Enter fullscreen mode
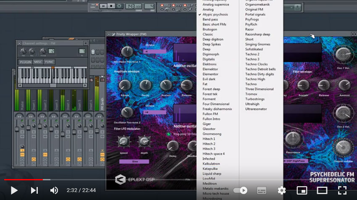This screenshot has width=357, height=200. (x=342, y=190)
